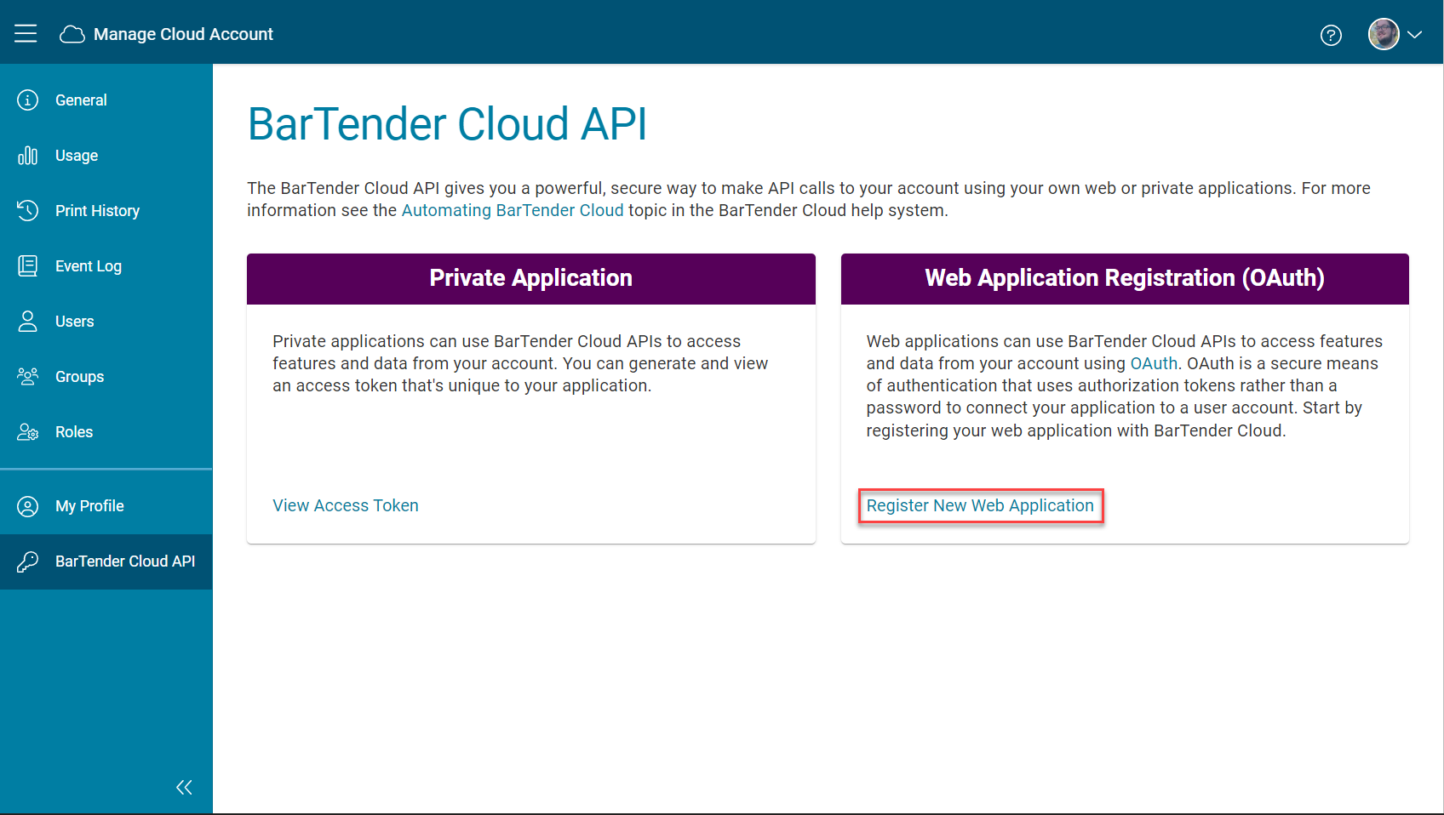This screenshot has height=815, width=1444.
Task: Click View Access Token link
Action: pyautogui.click(x=346, y=505)
